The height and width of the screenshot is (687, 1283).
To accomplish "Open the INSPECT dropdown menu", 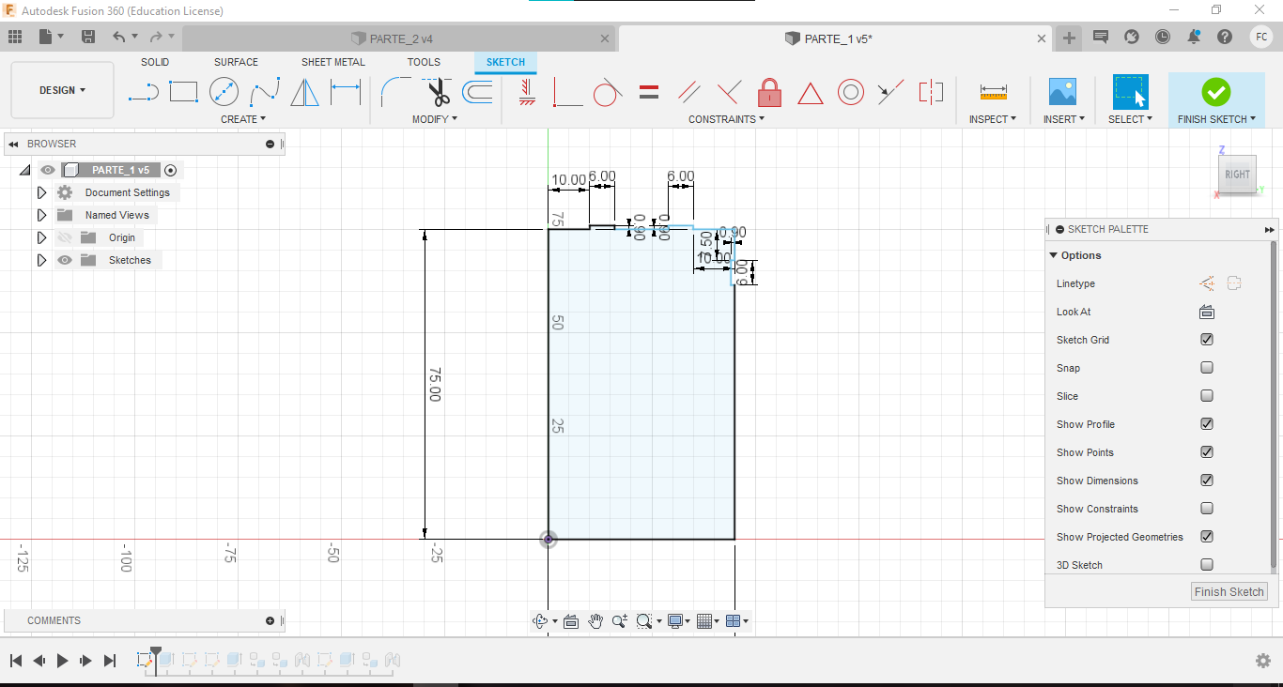I will [x=993, y=119].
